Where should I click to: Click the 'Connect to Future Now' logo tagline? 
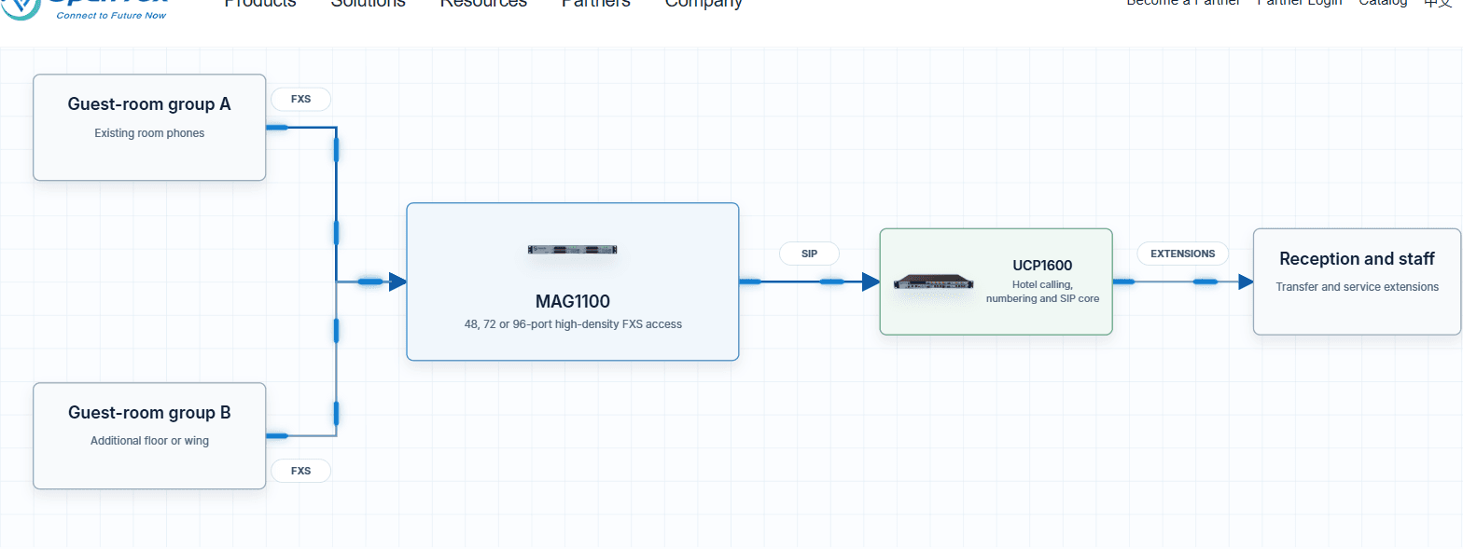tap(112, 16)
